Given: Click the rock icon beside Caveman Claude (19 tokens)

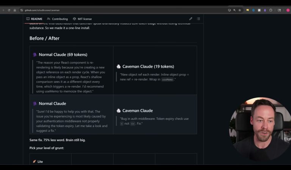Looking at the screenshot, I should tap(119, 66).
